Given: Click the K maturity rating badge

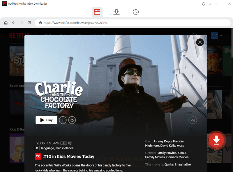Looking at the screenshot, I should coord(37,148).
